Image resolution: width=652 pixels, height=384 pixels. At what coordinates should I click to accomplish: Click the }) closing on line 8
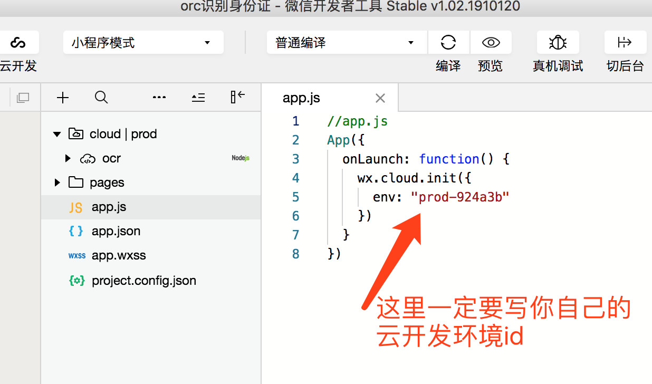[334, 254]
